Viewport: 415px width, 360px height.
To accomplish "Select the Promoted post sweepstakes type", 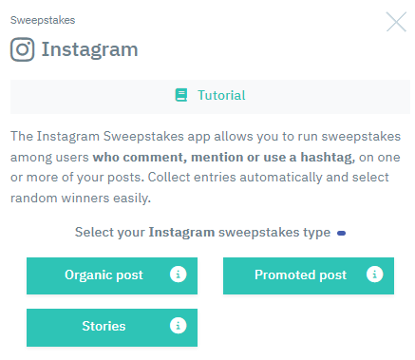I will tap(309, 275).
